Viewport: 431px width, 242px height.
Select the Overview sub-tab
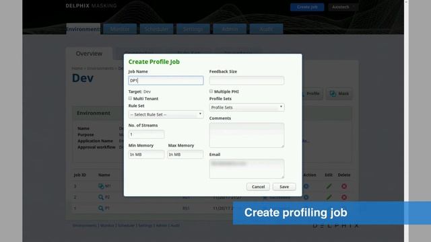coord(89,54)
